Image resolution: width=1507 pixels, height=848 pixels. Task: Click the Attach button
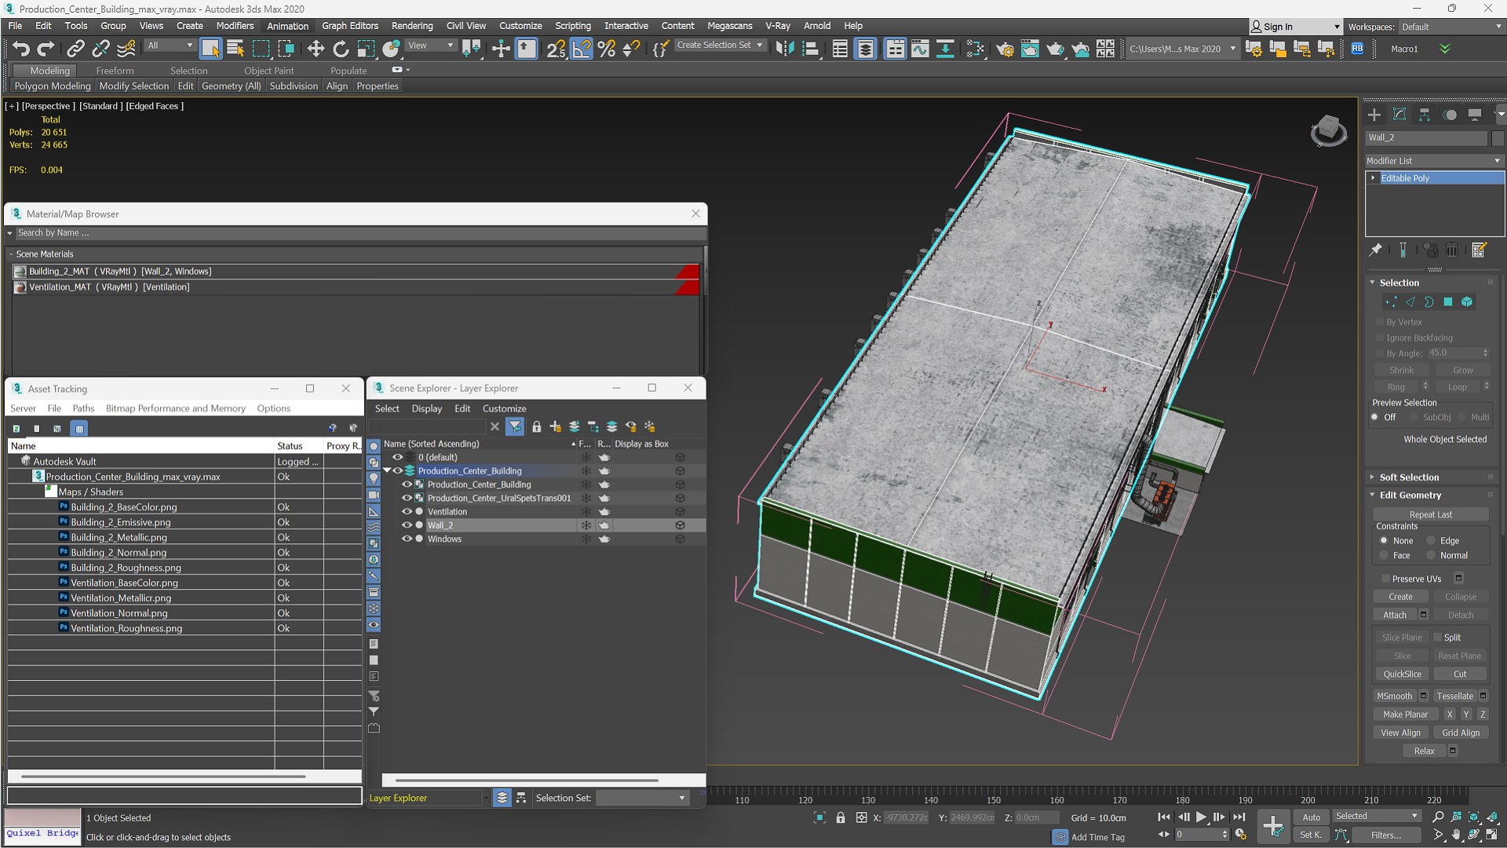coord(1395,615)
